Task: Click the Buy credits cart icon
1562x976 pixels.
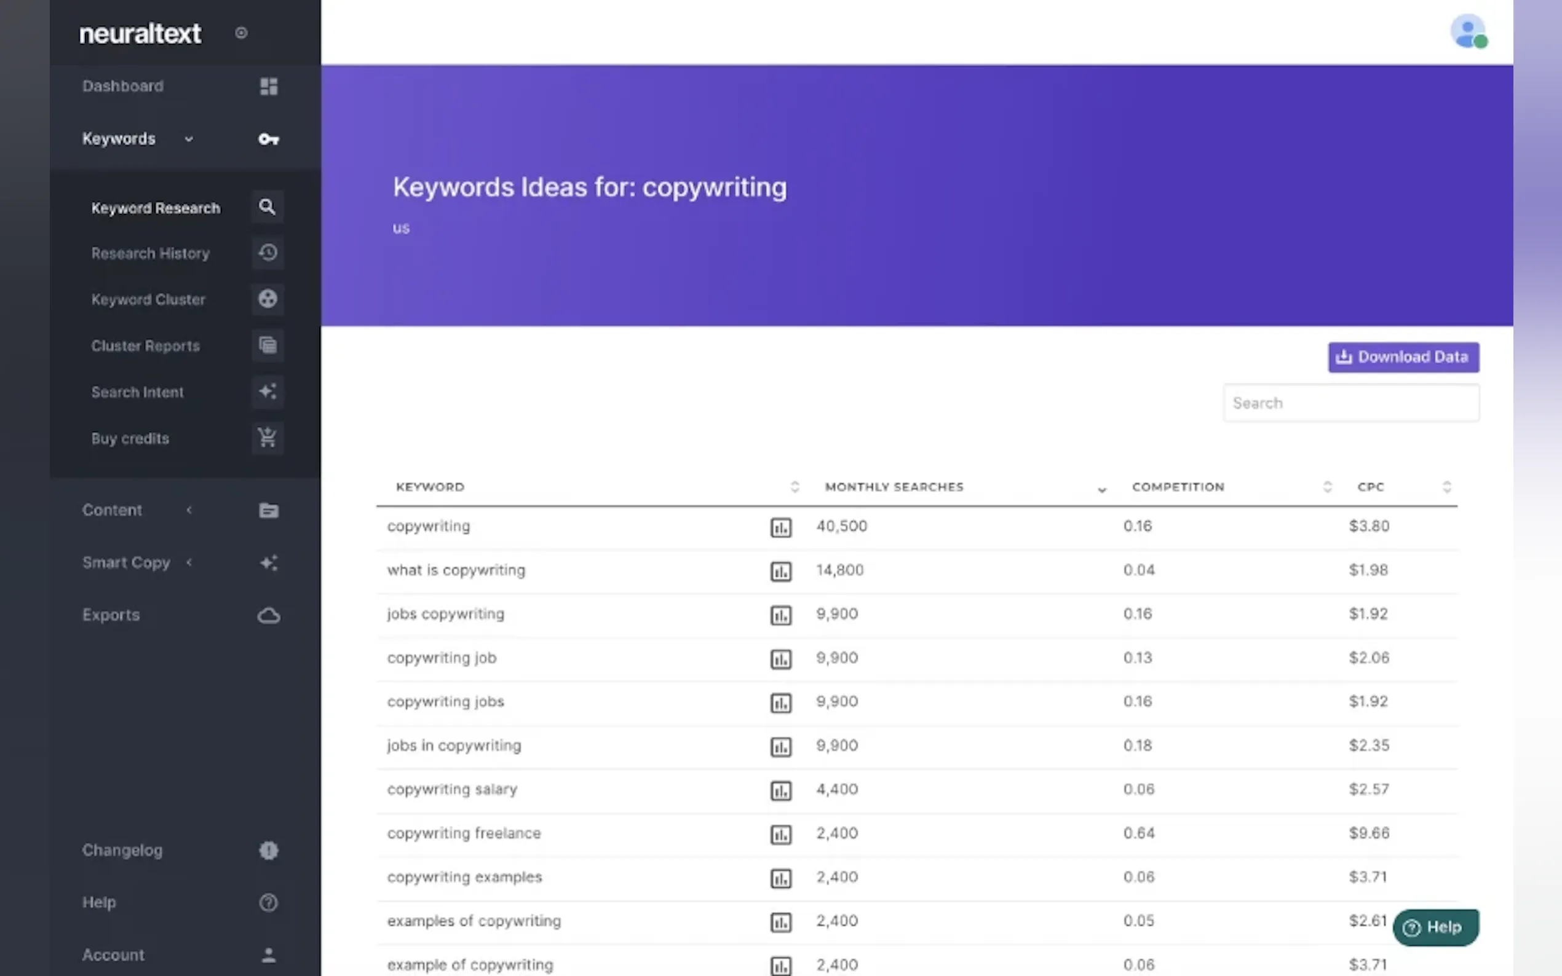Action: [268, 438]
